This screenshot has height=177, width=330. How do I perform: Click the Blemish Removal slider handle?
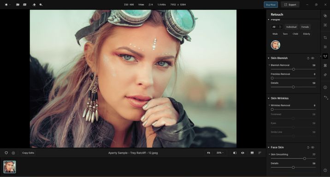[294, 69]
